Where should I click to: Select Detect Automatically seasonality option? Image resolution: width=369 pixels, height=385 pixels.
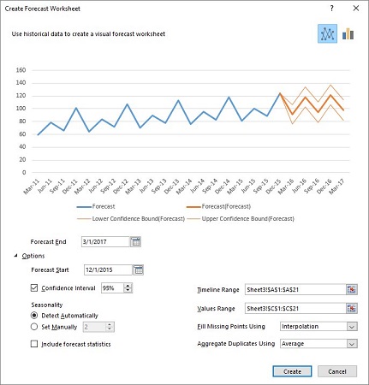(x=34, y=316)
